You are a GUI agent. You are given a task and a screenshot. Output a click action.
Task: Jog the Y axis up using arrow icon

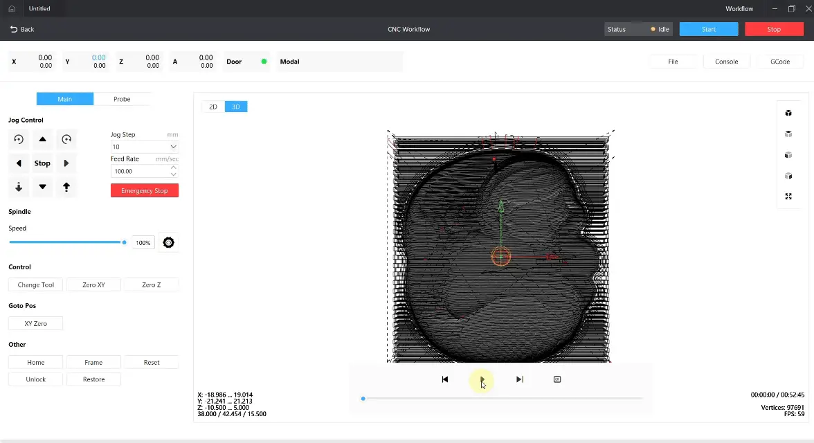[x=42, y=139]
